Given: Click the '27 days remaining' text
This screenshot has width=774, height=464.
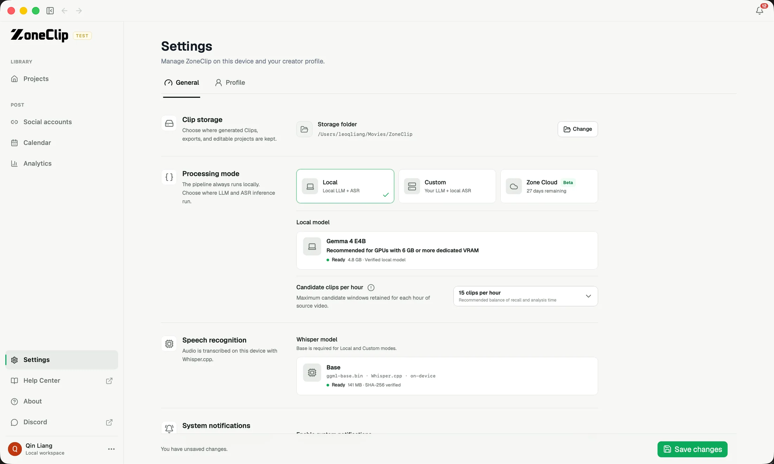Looking at the screenshot, I should tap(546, 191).
